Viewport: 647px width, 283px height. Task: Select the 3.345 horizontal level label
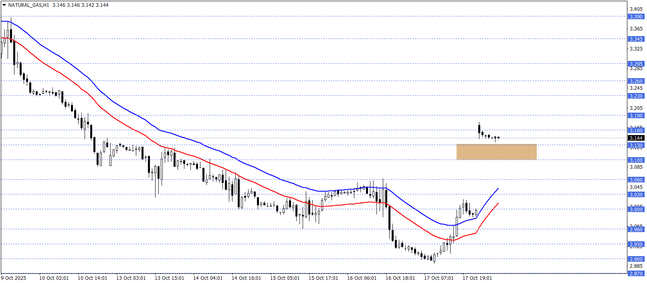click(636, 39)
